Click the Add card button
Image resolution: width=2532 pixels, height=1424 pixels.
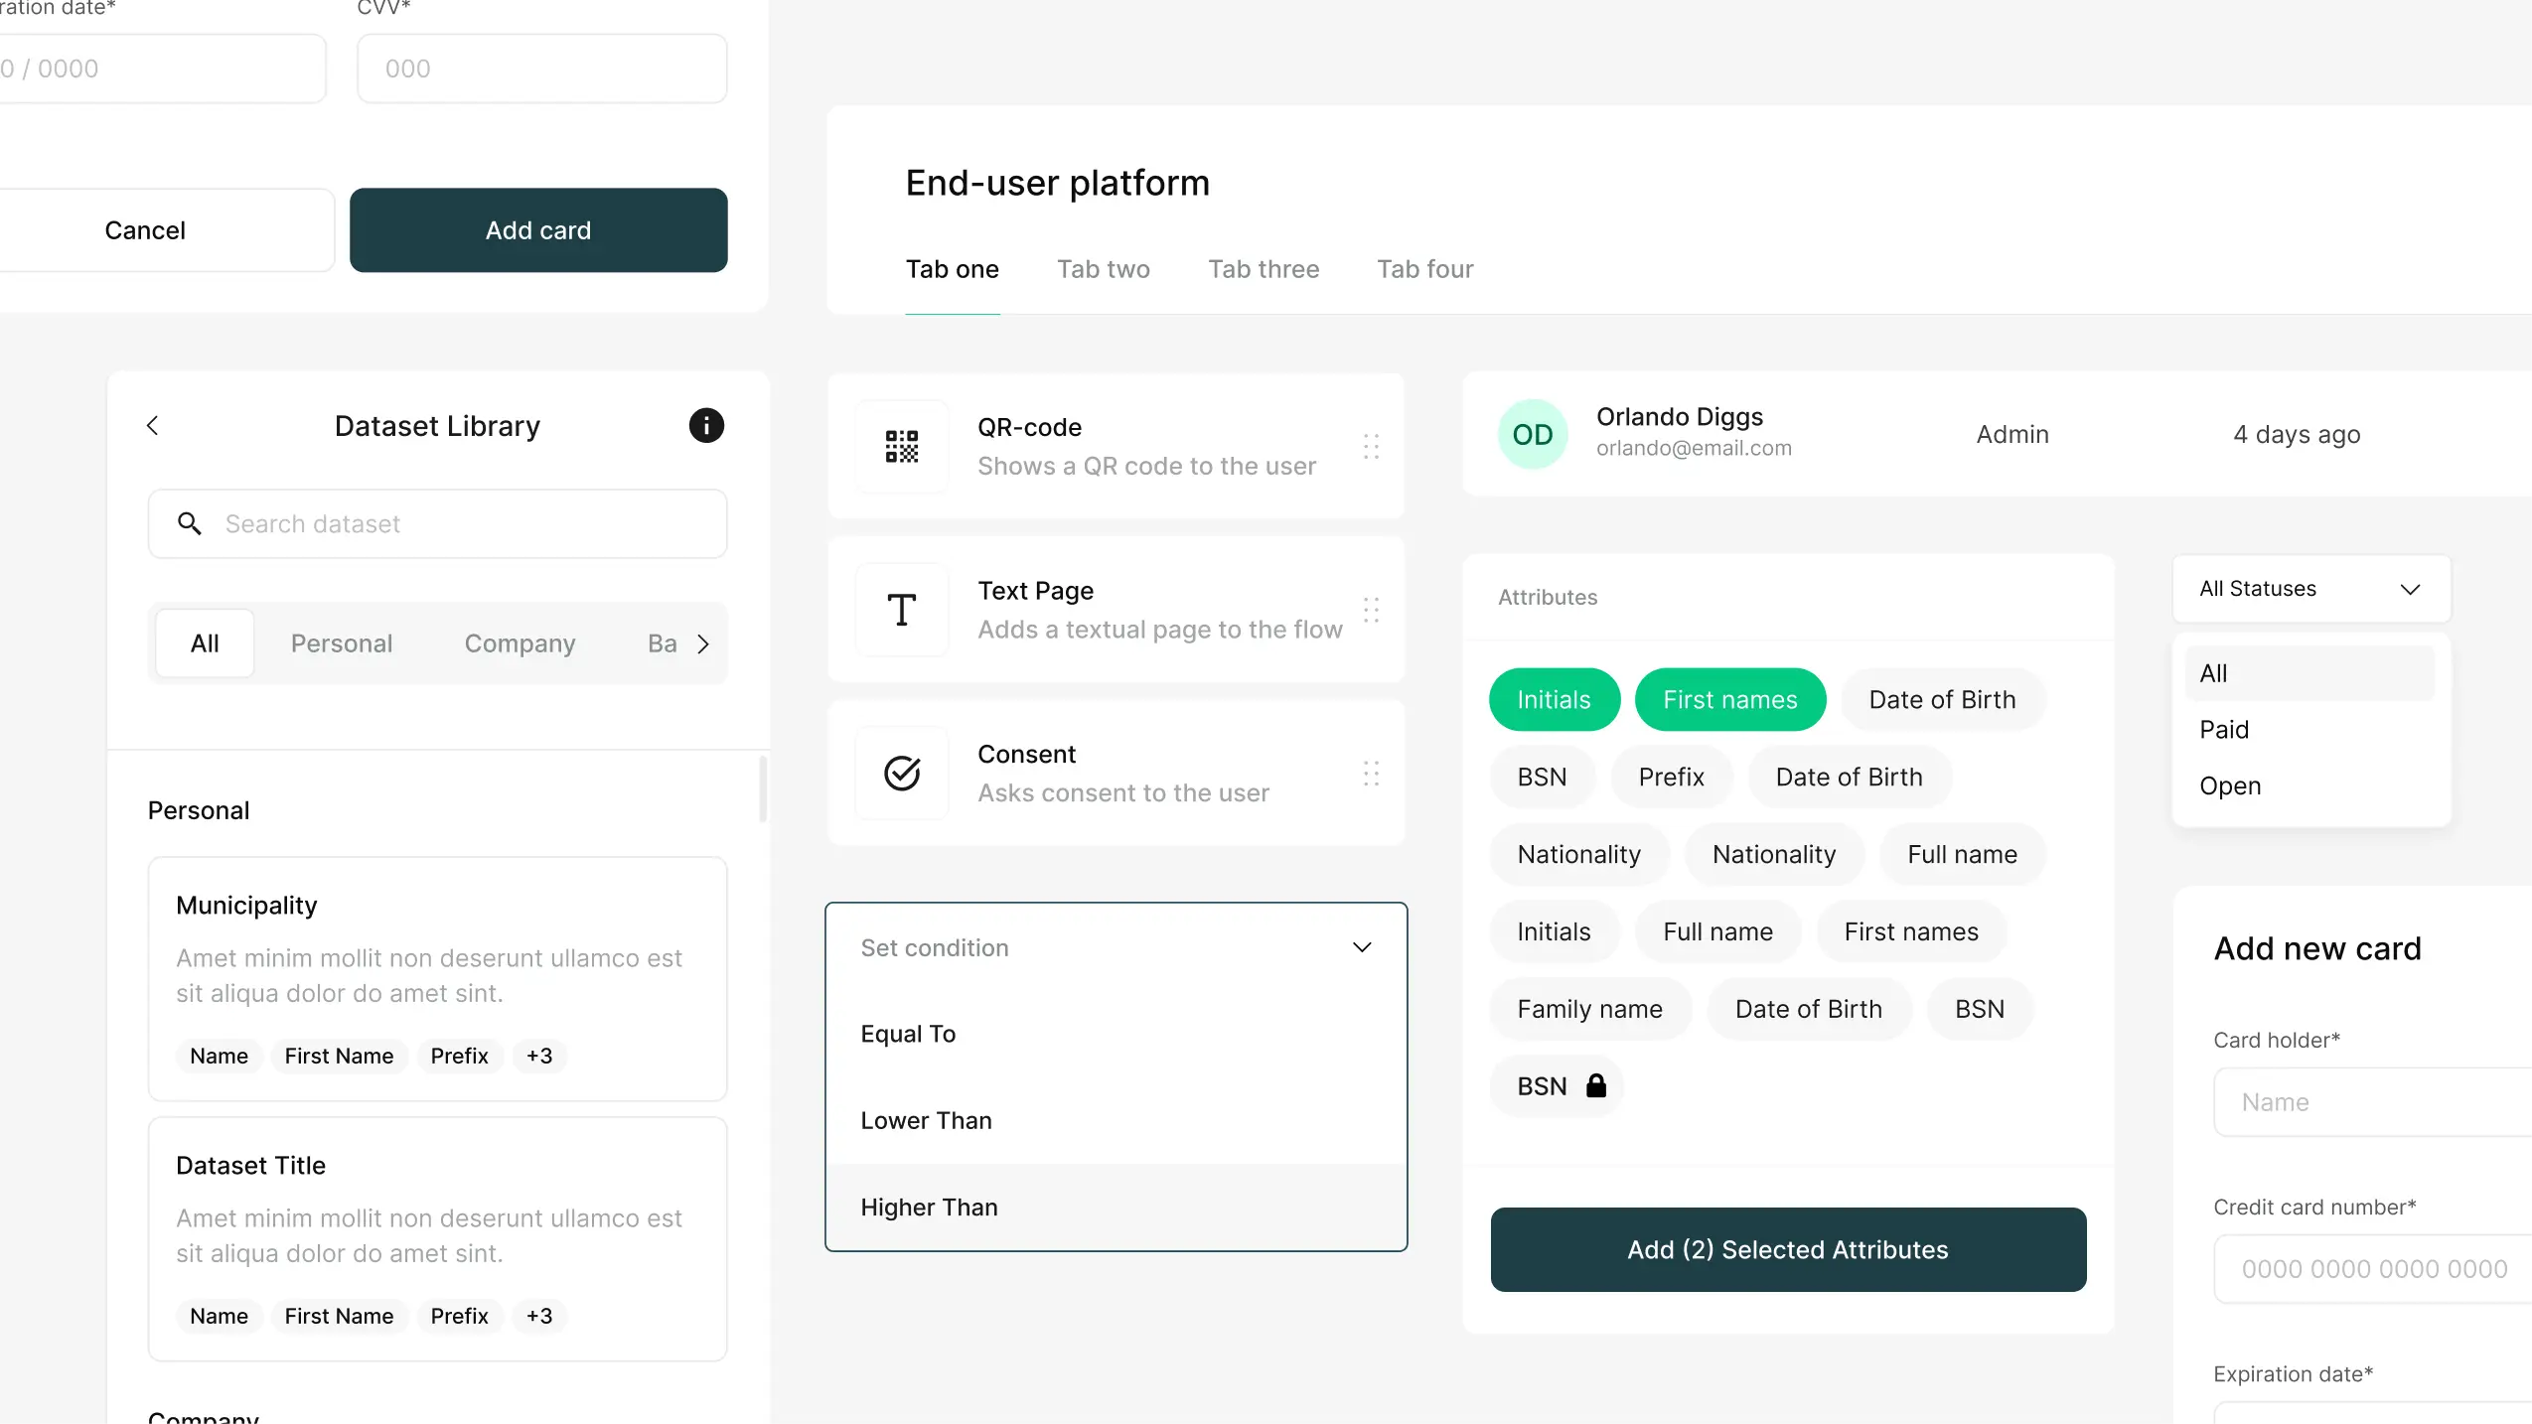pyautogui.click(x=538, y=230)
